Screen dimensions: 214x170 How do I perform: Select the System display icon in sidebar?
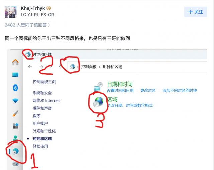pyautogui.click(x=15, y=75)
